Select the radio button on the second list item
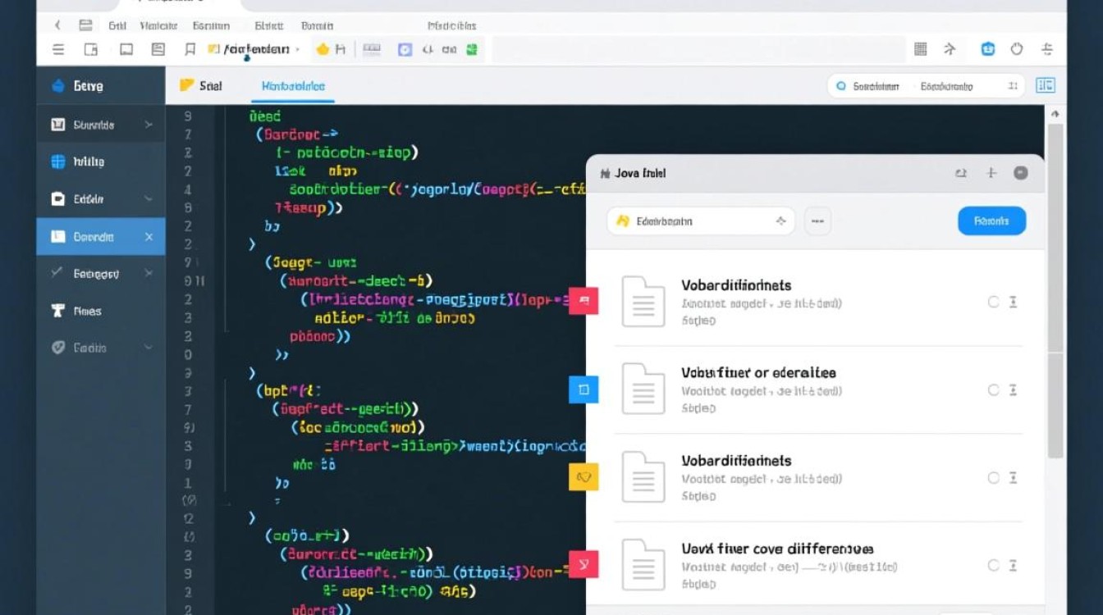 point(993,390)
